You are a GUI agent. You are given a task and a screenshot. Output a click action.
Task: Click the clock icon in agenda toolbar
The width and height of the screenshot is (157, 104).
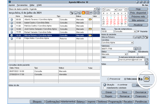tap(87, 13)
